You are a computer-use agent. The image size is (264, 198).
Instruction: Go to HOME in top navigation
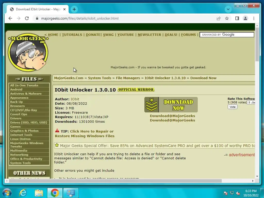point(53,35)
